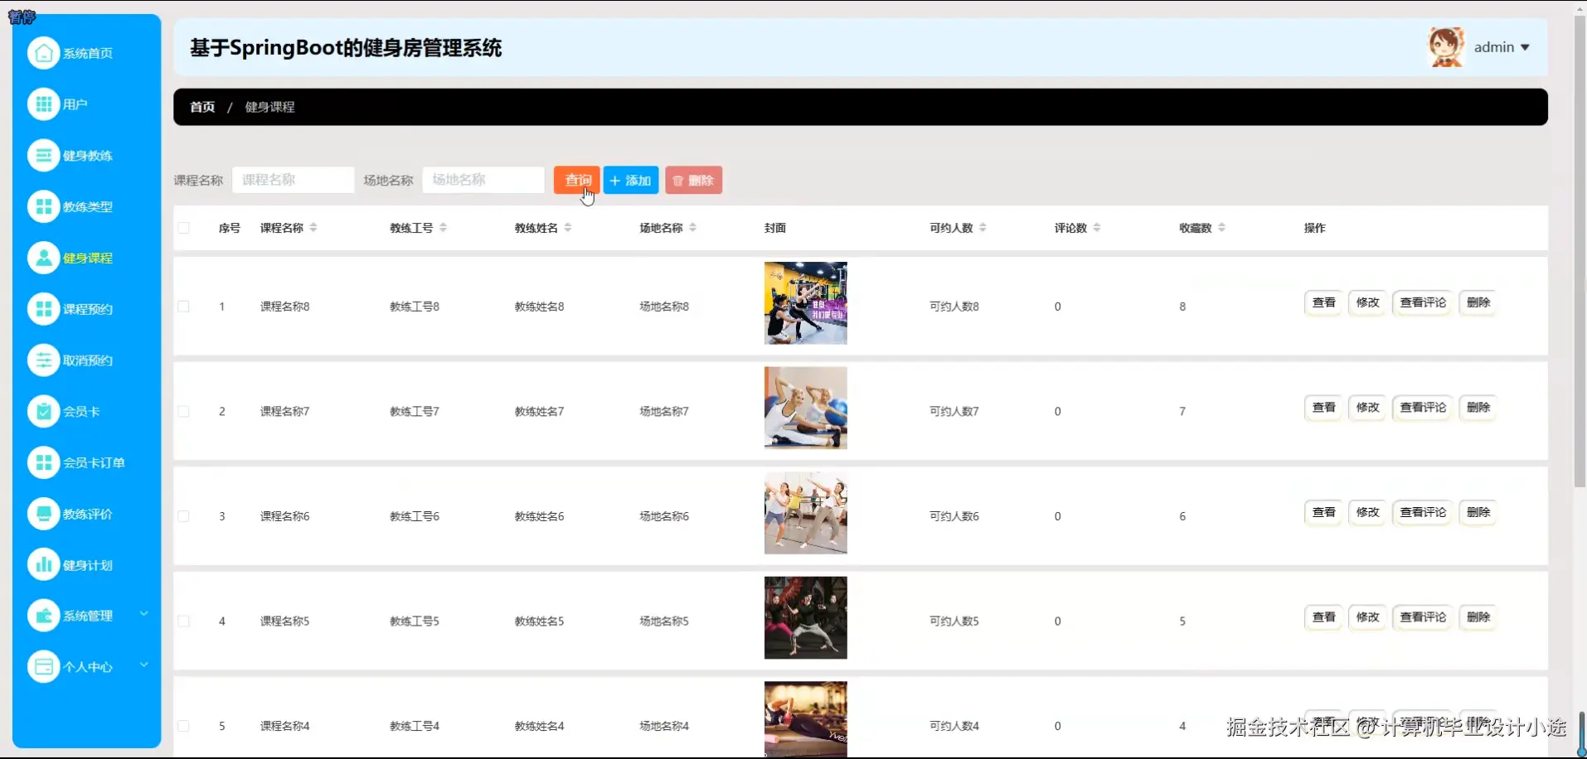Tick the checkbox for row 课程名称8
The height and width of the screenshot is (759, 1587).
click(184, 307)
